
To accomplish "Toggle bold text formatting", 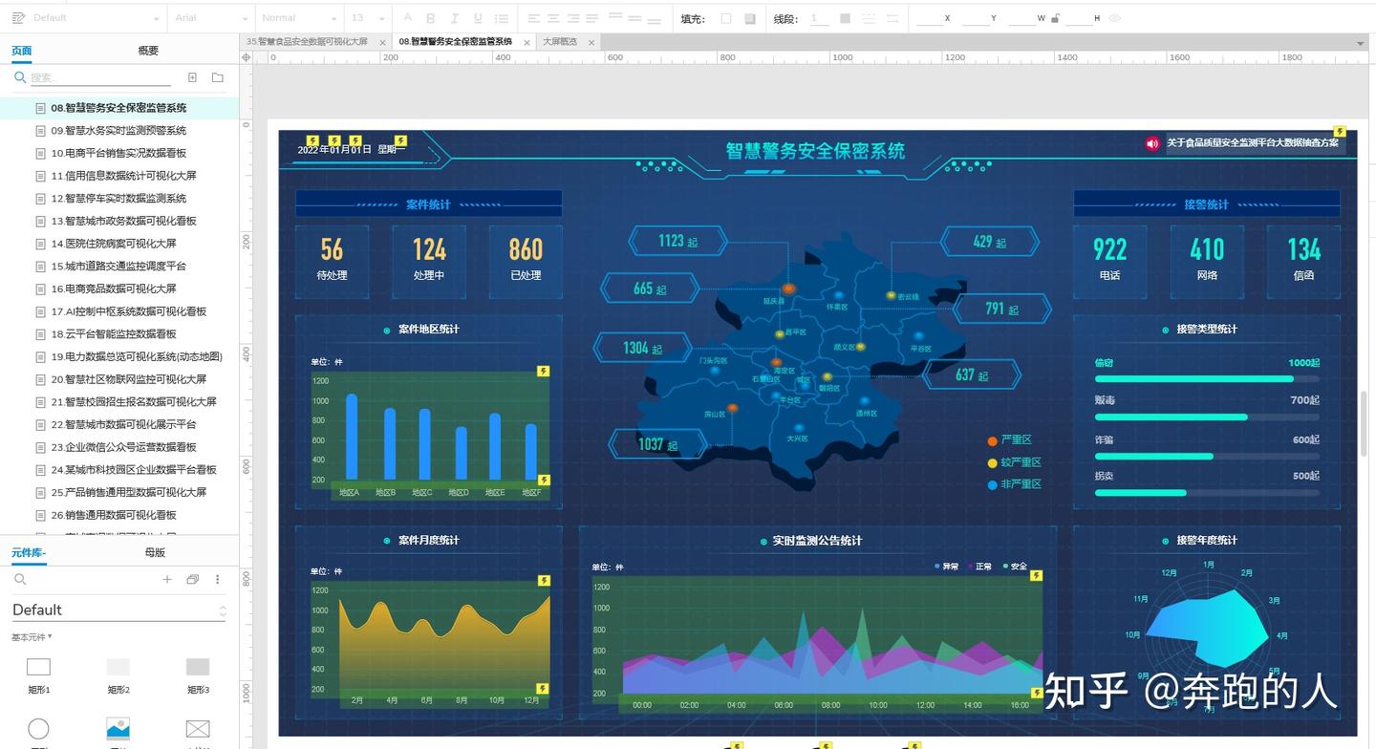I will pos(430,18).
